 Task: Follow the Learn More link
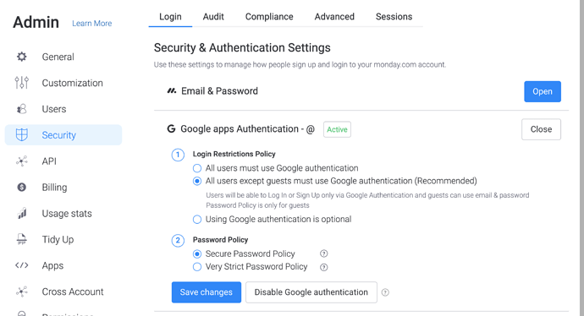tap(92, 24)
